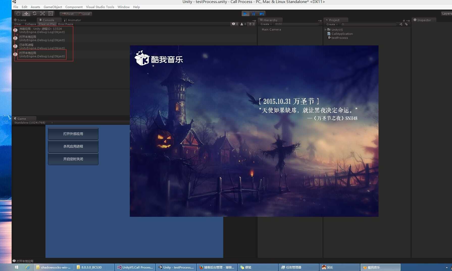
Task: Click the Hierarchy search field
Action: pos(297,24)
